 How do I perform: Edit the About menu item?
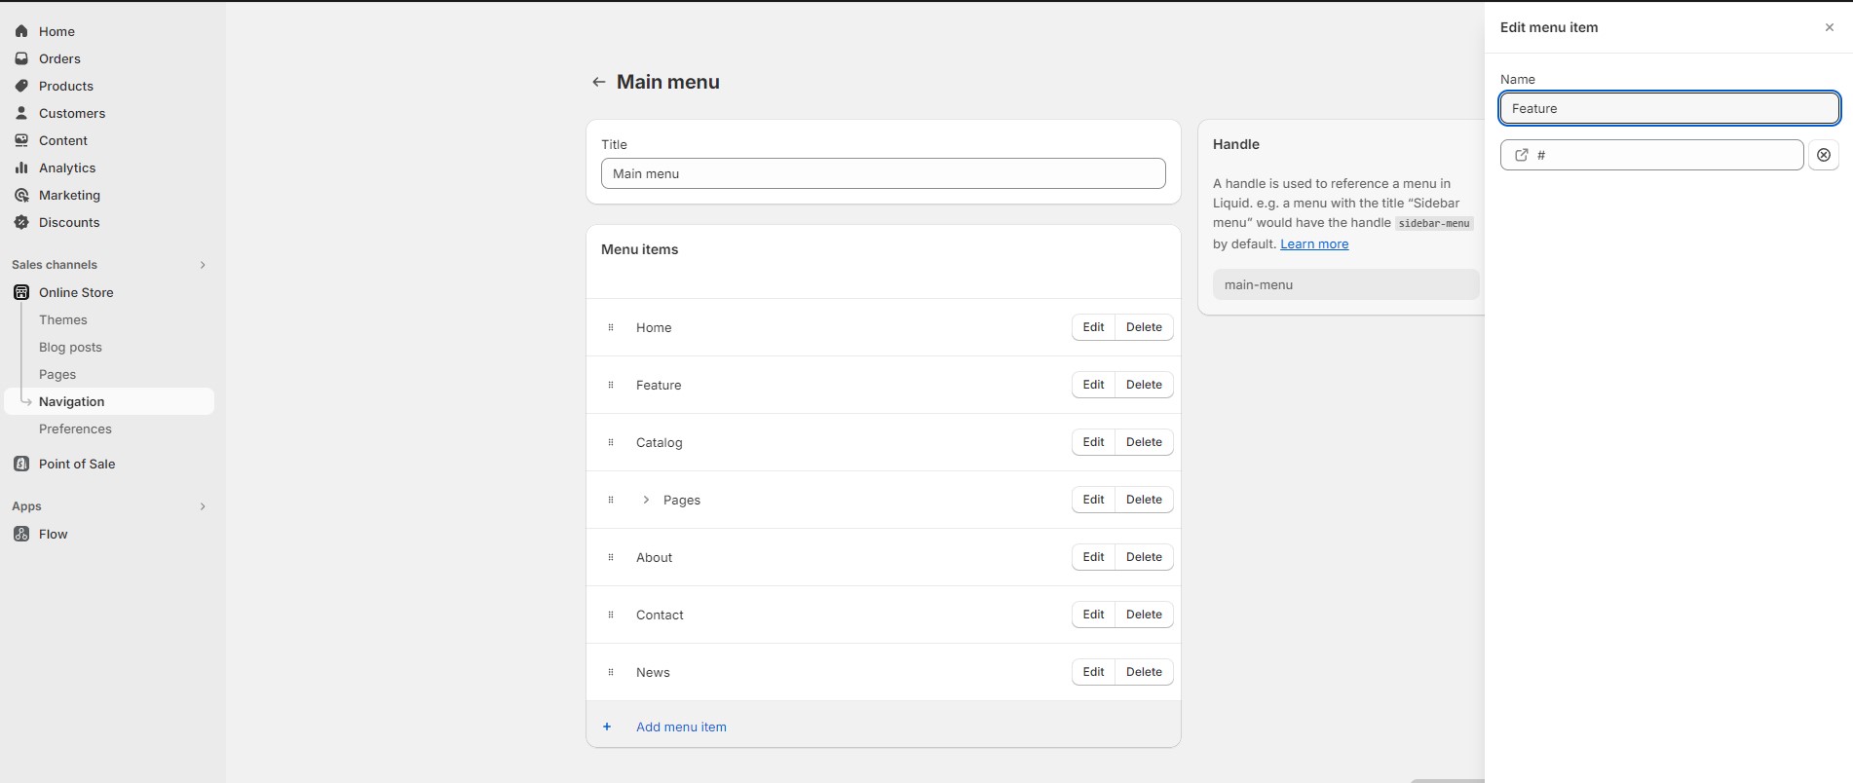pos(1093,557)
